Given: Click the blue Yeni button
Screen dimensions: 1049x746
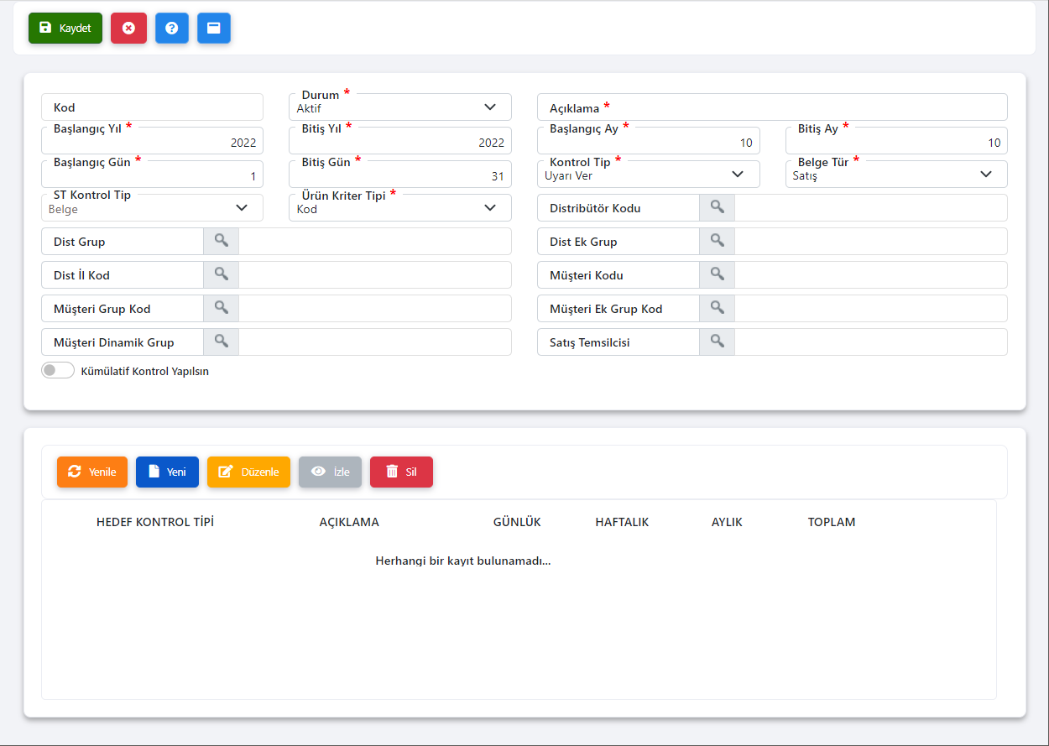Looking at the screenshot, I should click(x=167, y=472).
